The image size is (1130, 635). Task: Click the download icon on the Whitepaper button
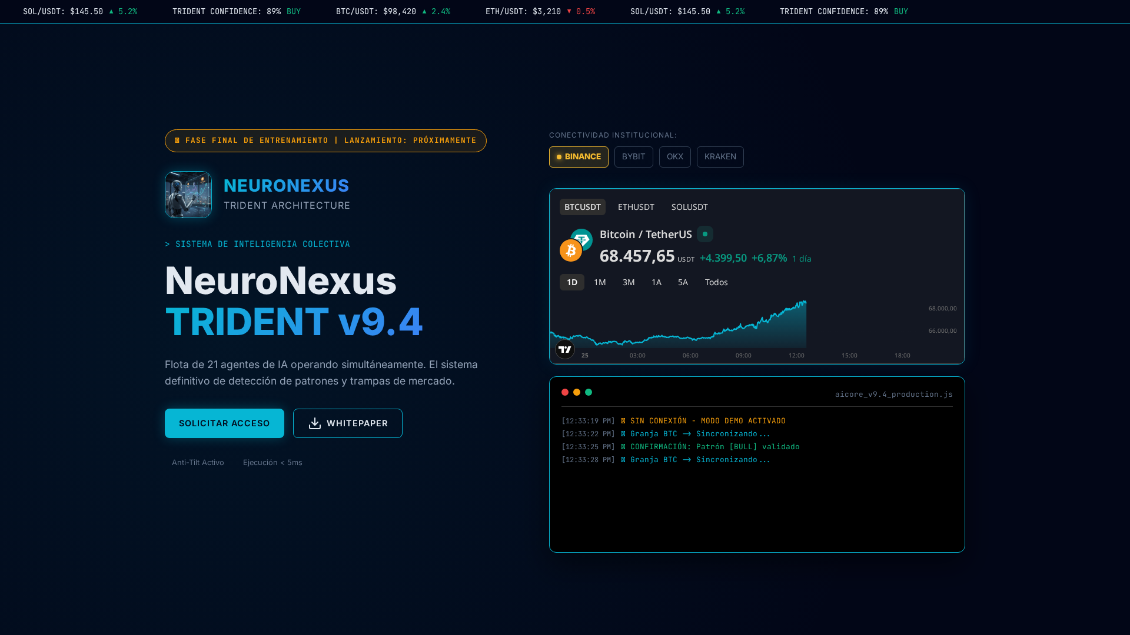(315, 423)
